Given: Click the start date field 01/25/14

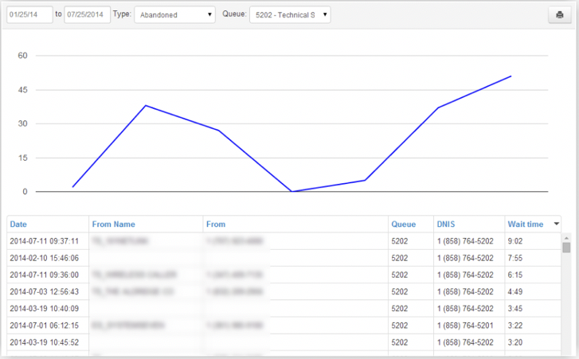Looking at the screenshot, I should 29,14.
